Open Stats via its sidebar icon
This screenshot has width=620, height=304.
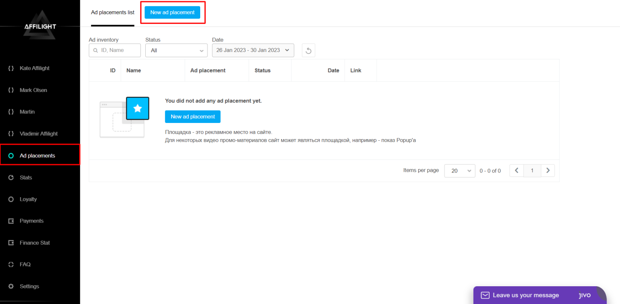pyautogui.click(x=11, y=177)
